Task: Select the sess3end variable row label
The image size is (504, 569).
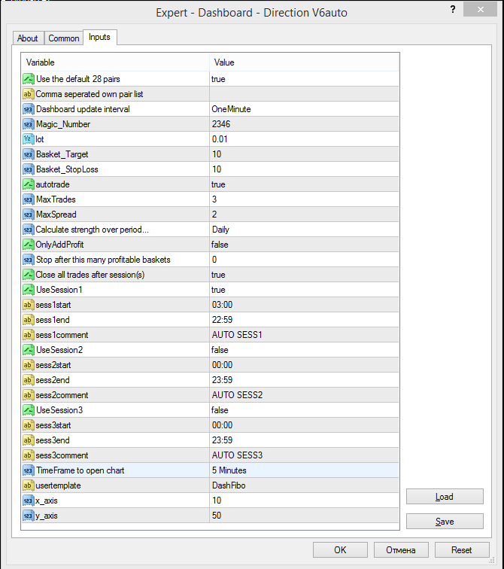Action: click(x=53, y=440)
